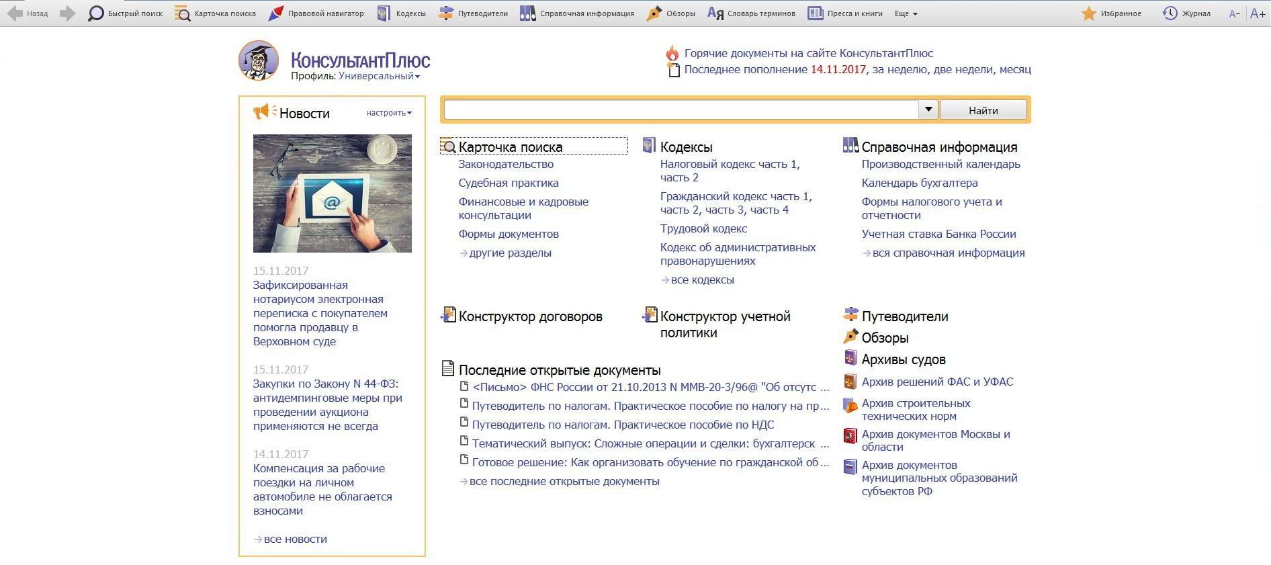Open Трудовой кодекс link

[703, 228]
